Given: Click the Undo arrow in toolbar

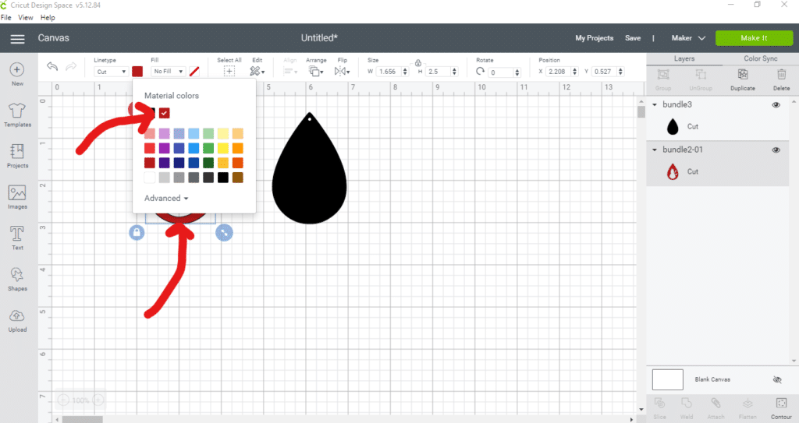Looking at the screenshot, I should 52,67.
